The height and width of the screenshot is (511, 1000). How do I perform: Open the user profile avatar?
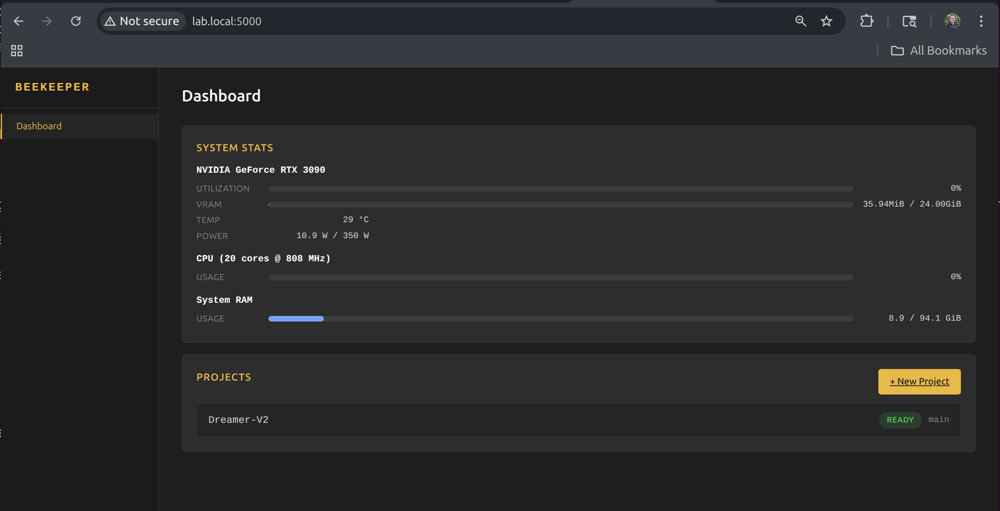952,21
